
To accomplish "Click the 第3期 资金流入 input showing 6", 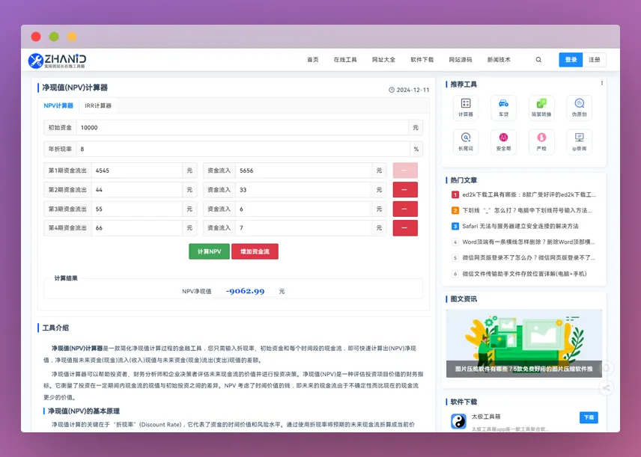I will (x=303, y=209).
